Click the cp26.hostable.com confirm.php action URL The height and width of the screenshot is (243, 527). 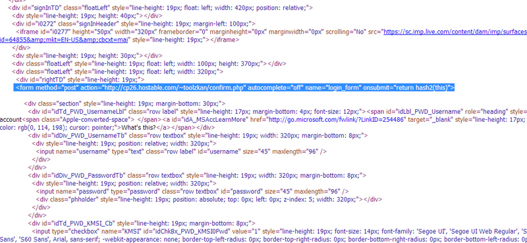[175, 88]
